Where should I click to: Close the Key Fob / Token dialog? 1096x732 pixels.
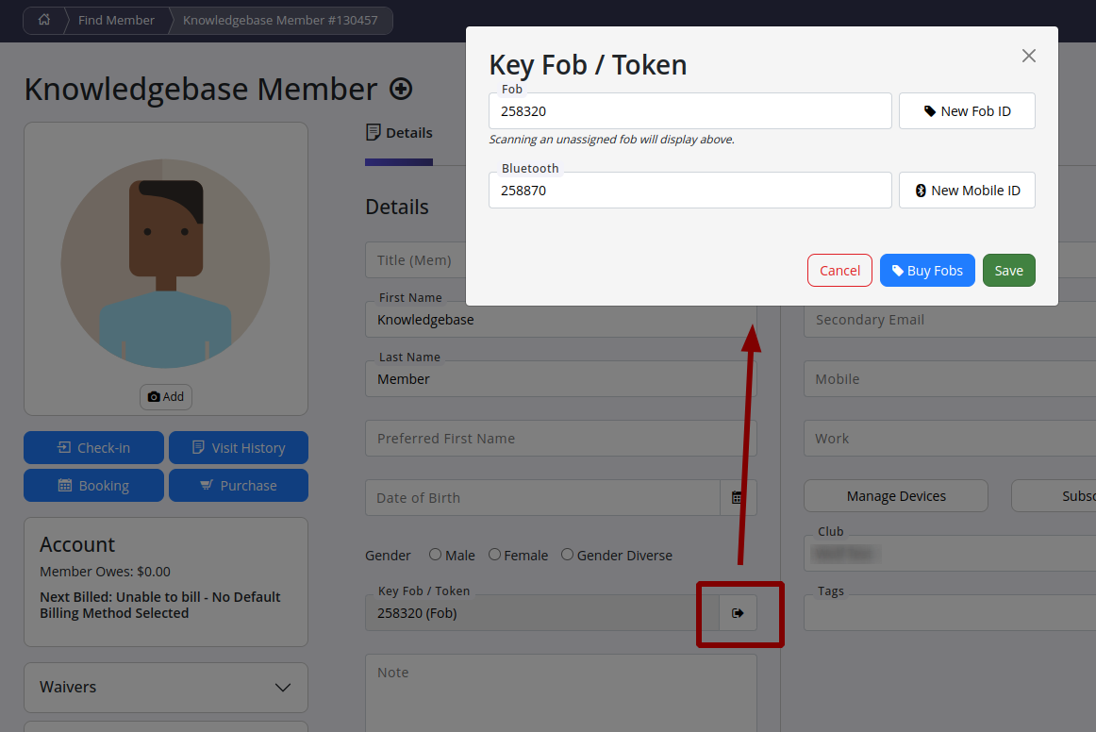coord(1028,56)
